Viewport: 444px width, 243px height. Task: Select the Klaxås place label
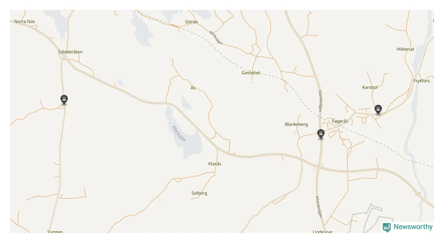(x=215, y=164)
